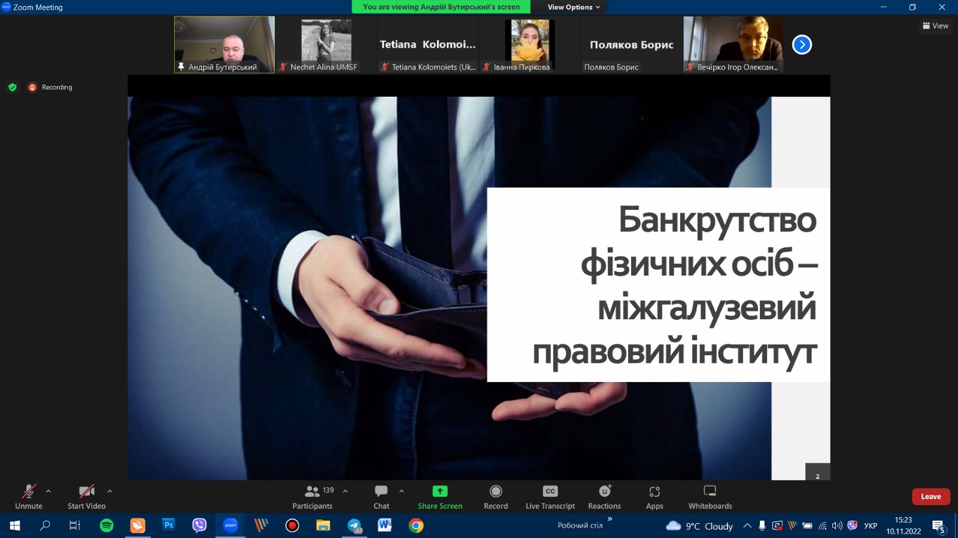Open the clock showing 15:23
Image resolution: width=958 pixels, height=538 pixels.
(904, 525)
